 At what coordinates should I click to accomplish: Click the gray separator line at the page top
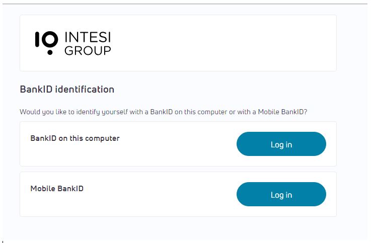click(185, 4)
